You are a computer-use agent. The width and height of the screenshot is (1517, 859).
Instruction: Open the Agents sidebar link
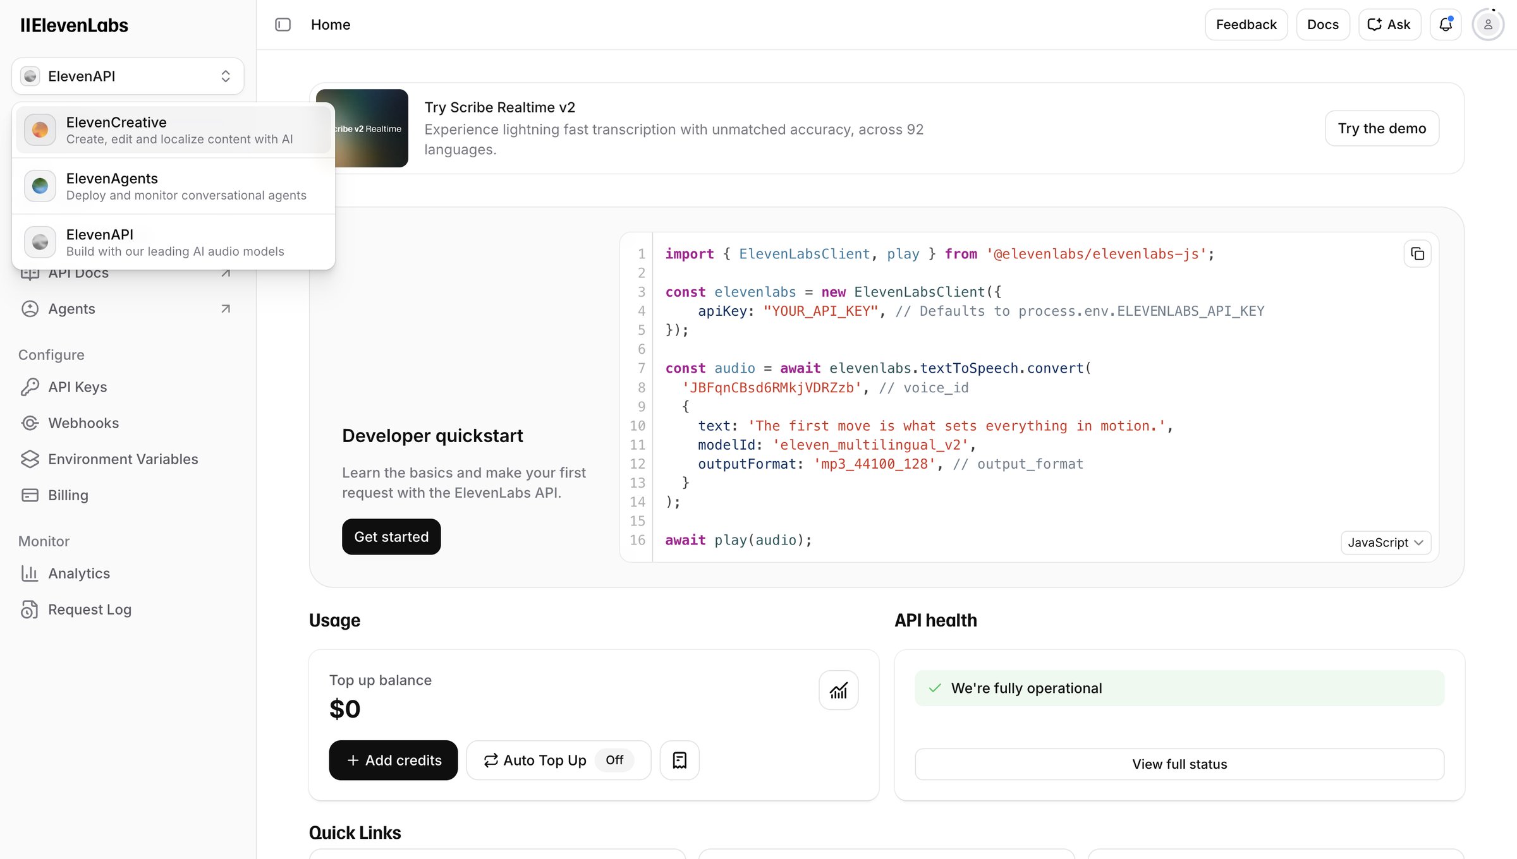tap(128, 309)
